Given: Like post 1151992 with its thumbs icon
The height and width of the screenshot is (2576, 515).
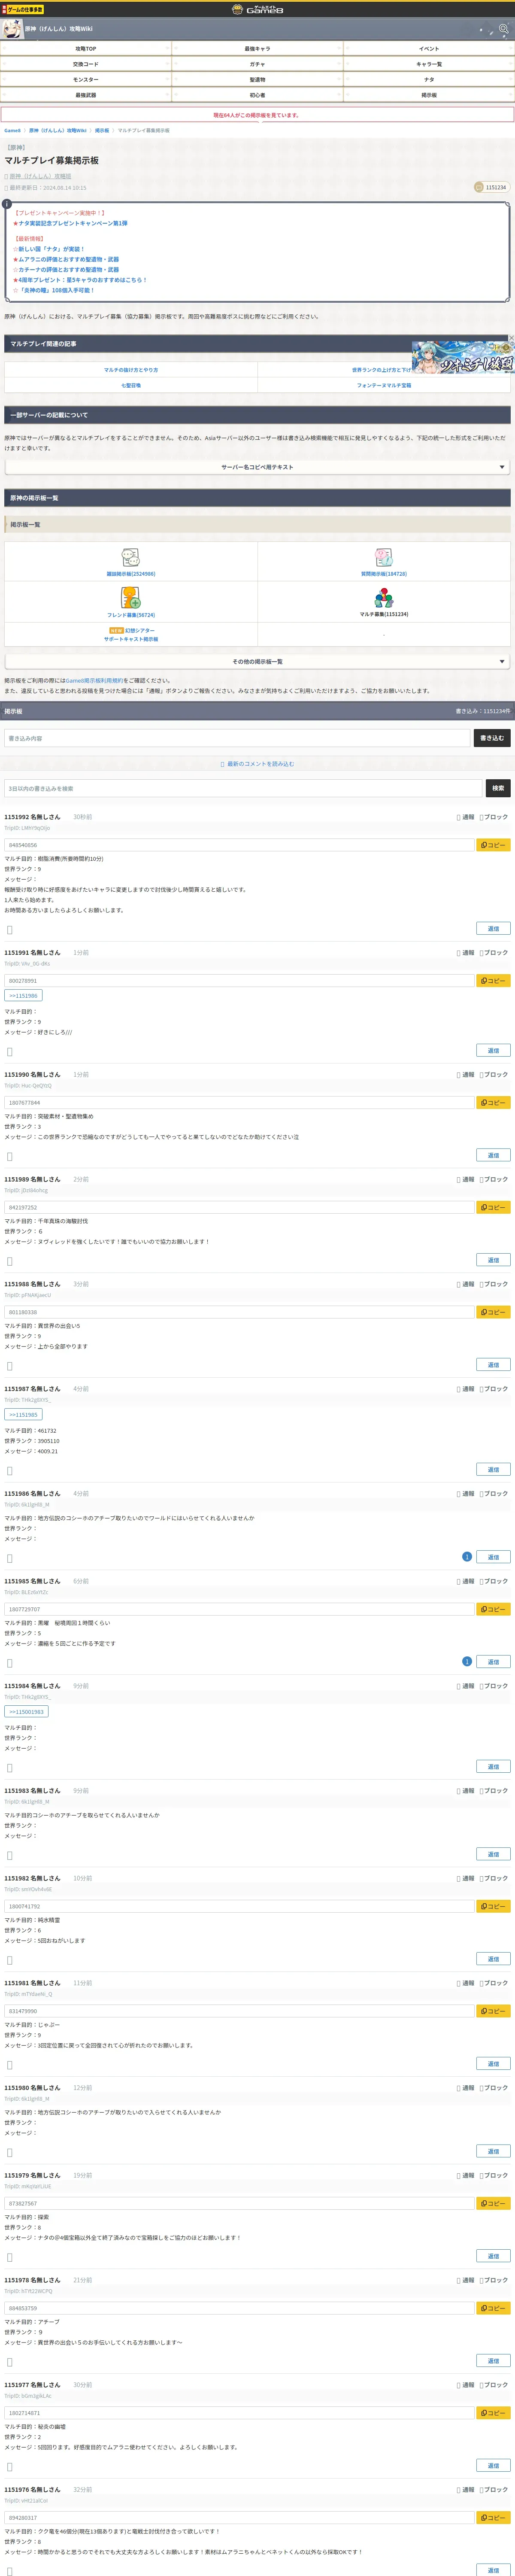Looking at the screenshot, I should click(x=10, y=929).
